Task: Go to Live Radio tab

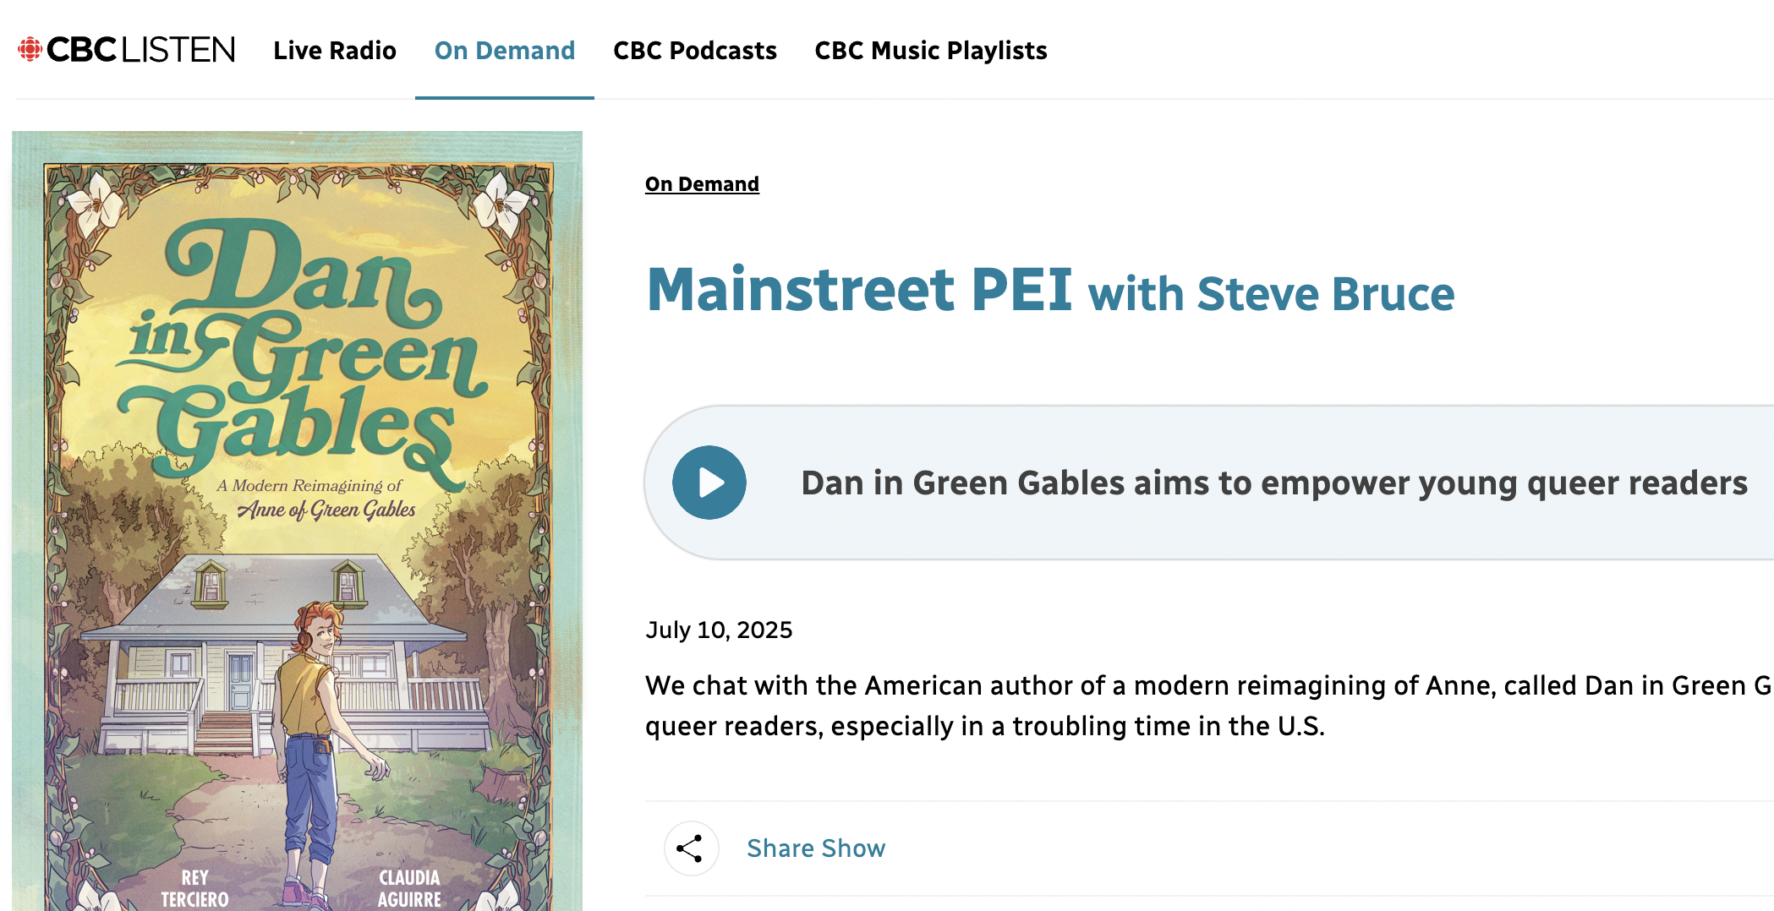Action: 335,51
